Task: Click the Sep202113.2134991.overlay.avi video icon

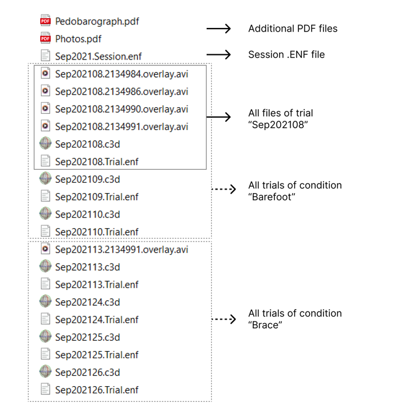Action: 46,249
